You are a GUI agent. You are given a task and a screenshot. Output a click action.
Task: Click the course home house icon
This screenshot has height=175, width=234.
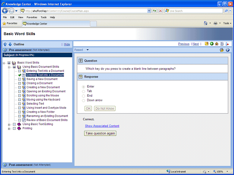click(x=217, y=44)
